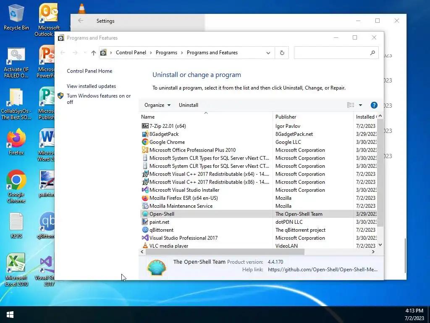Click publisher cell 'Igor Pavlov'
Screen dimensions: 430x323
point(288,126)
